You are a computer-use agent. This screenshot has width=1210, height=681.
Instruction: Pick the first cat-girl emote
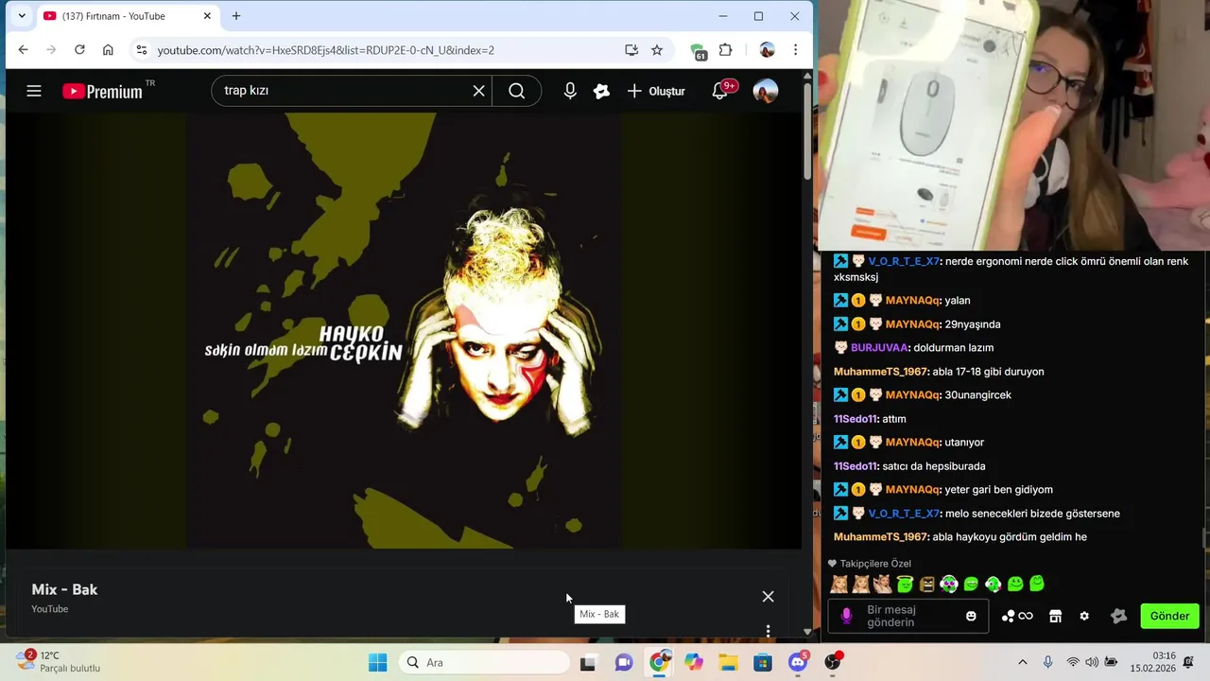[839, 585]
